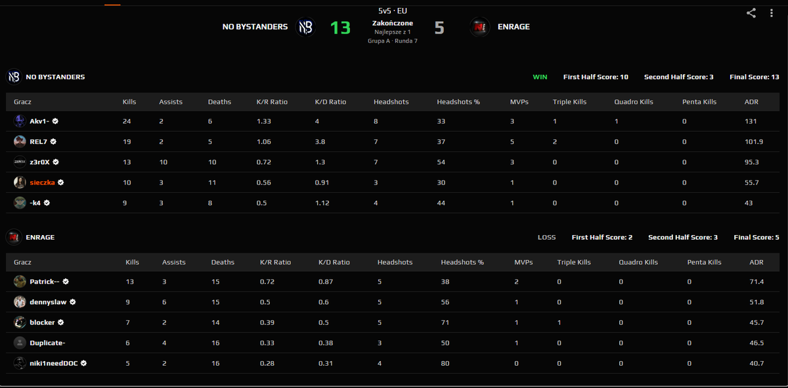This screenshot has width=788, height=388.
Task: Open niki1needDOC player avatar
Action: click(x=20, y=362)
